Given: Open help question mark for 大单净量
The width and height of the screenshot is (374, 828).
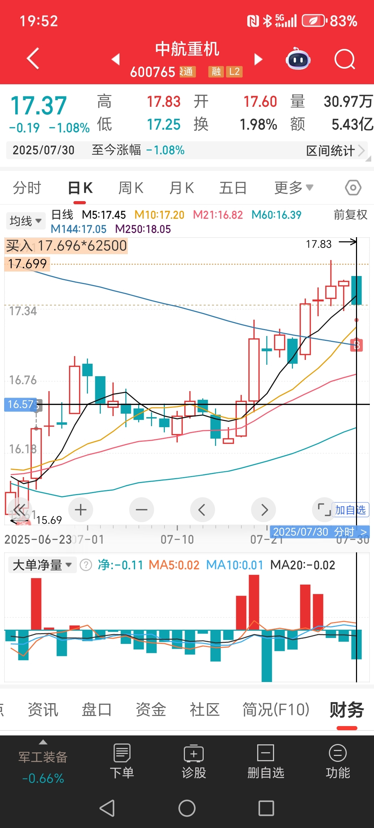Looking at the screenshot, I should [86, 565].
